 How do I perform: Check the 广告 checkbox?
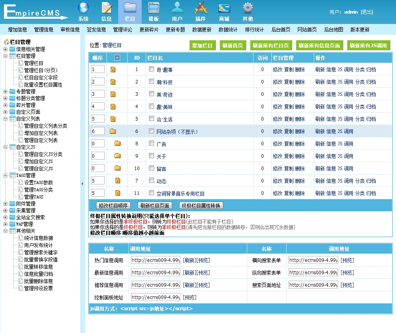(151, 143)
